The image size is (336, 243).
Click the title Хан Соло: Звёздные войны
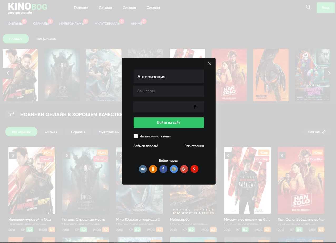click(x=301, y=219)
